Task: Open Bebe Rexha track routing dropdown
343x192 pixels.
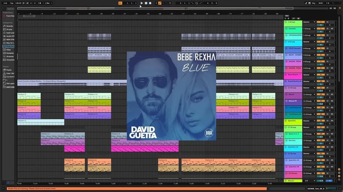Action: (x=309, y=75)
